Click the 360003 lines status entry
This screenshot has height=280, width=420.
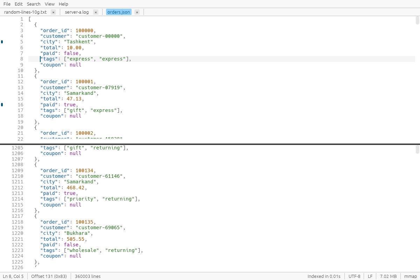87,276
